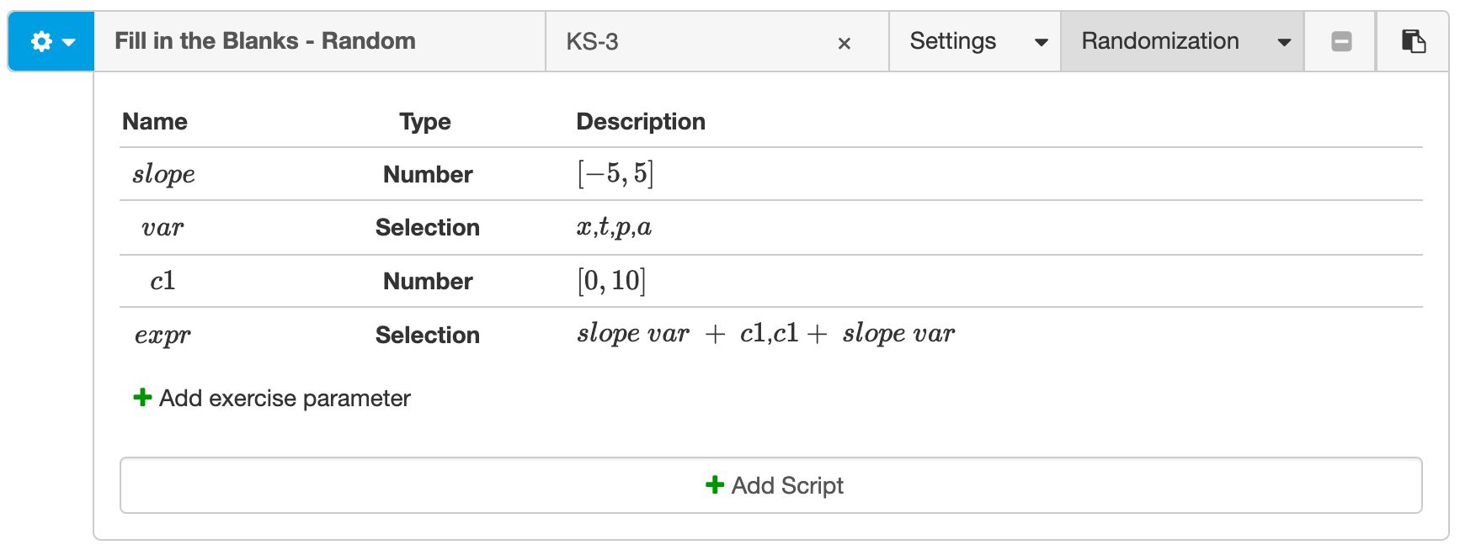Click the green plus inside Add Script

715,484
